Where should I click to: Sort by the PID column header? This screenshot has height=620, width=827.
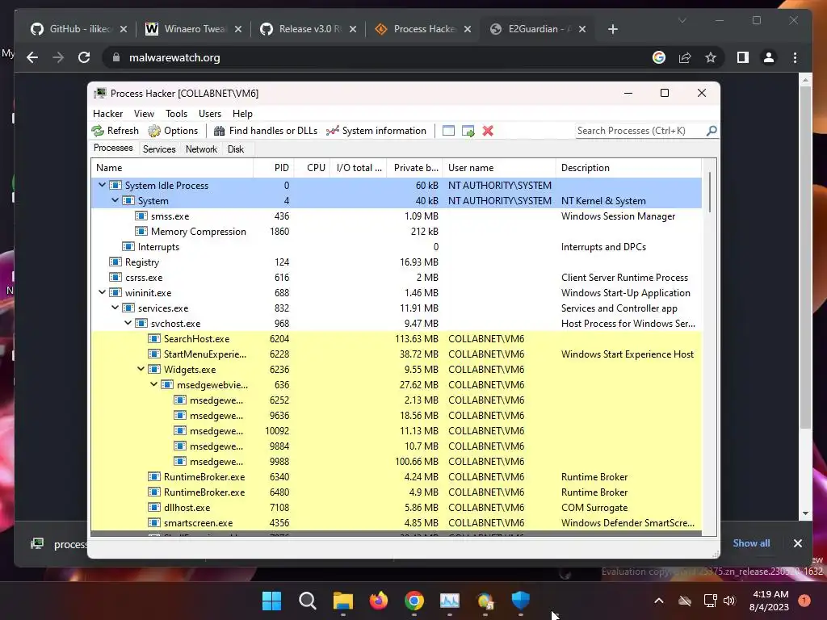point(274,168)
